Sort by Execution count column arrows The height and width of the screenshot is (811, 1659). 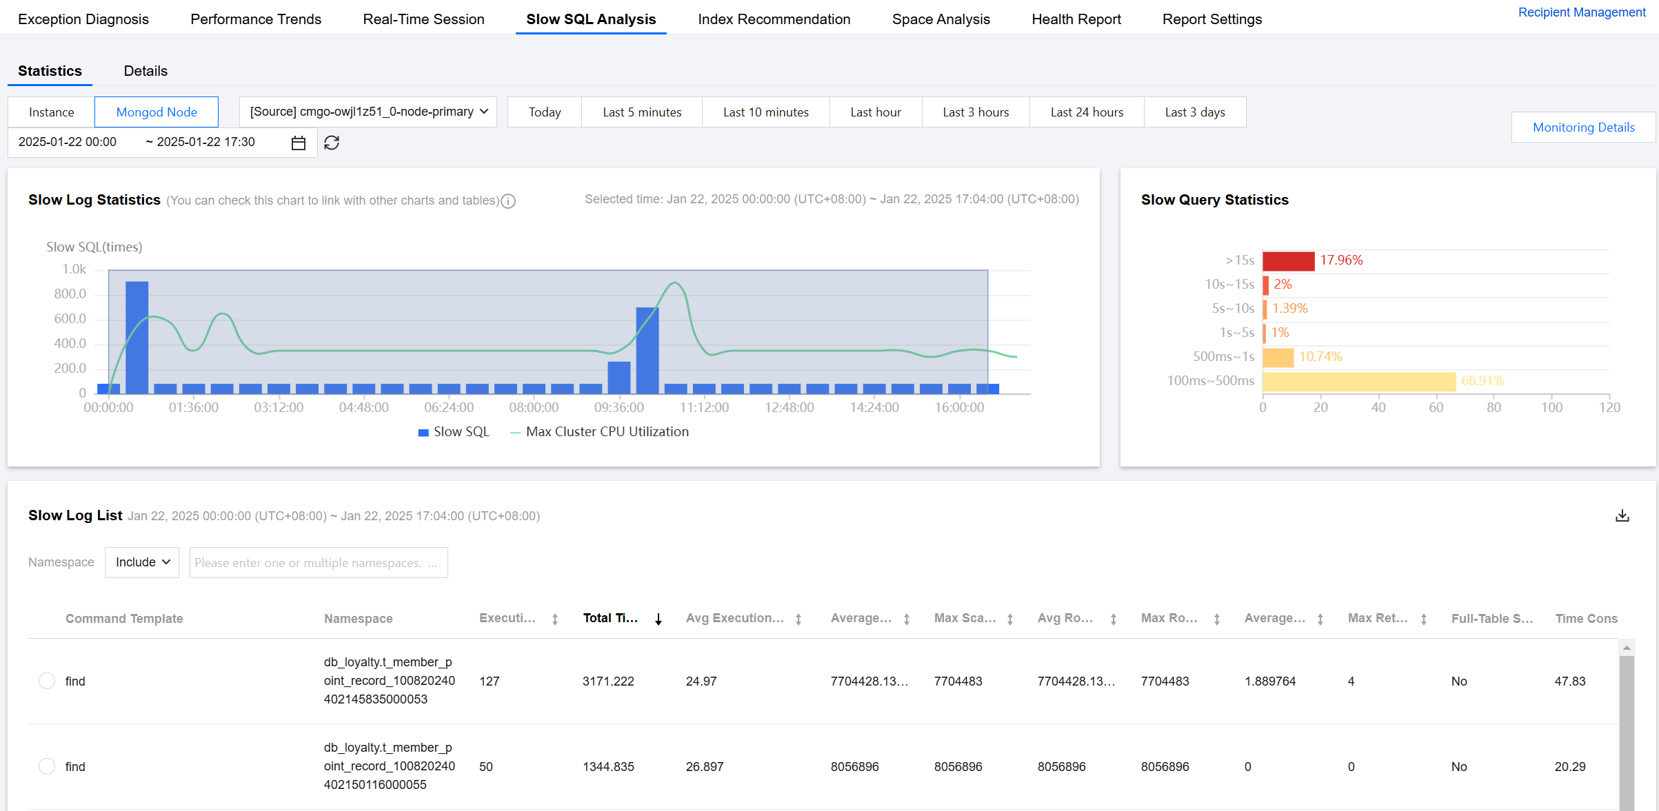[555, 619]
